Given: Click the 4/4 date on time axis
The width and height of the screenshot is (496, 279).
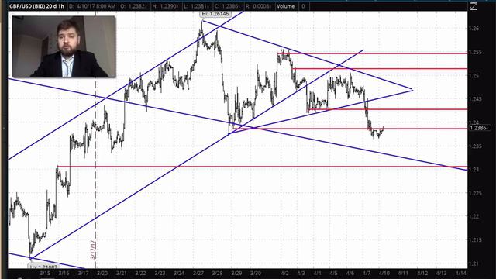Looking at the screenshot, I should click(317, 273).
